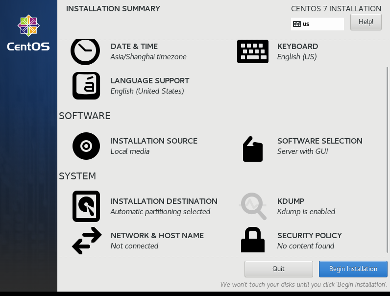
Task: Click the vertical scrollbar of the summary list
Action: pos(387,159)
